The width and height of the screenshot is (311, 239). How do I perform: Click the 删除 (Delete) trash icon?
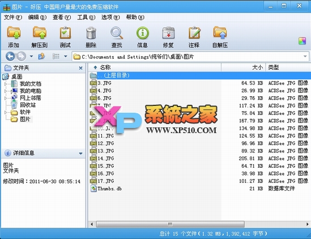(x=91, y=33)
